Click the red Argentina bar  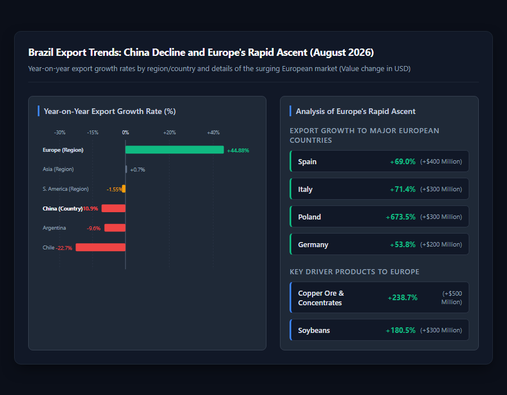coord(115,228)
